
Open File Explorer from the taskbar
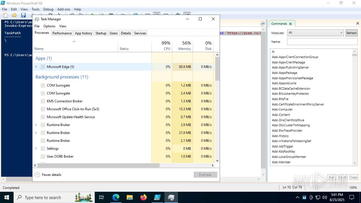(129, 197)
